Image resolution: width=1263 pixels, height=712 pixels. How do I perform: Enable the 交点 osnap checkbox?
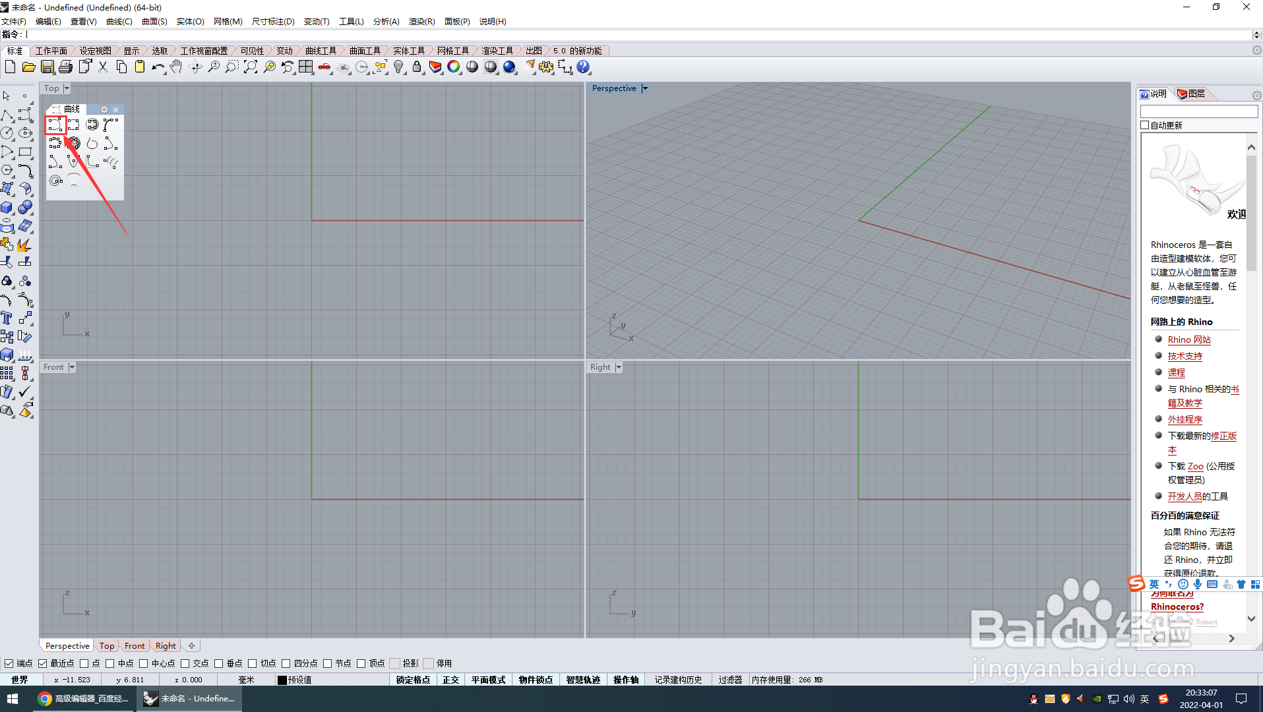pyautogui.click(x=185, y=663)
